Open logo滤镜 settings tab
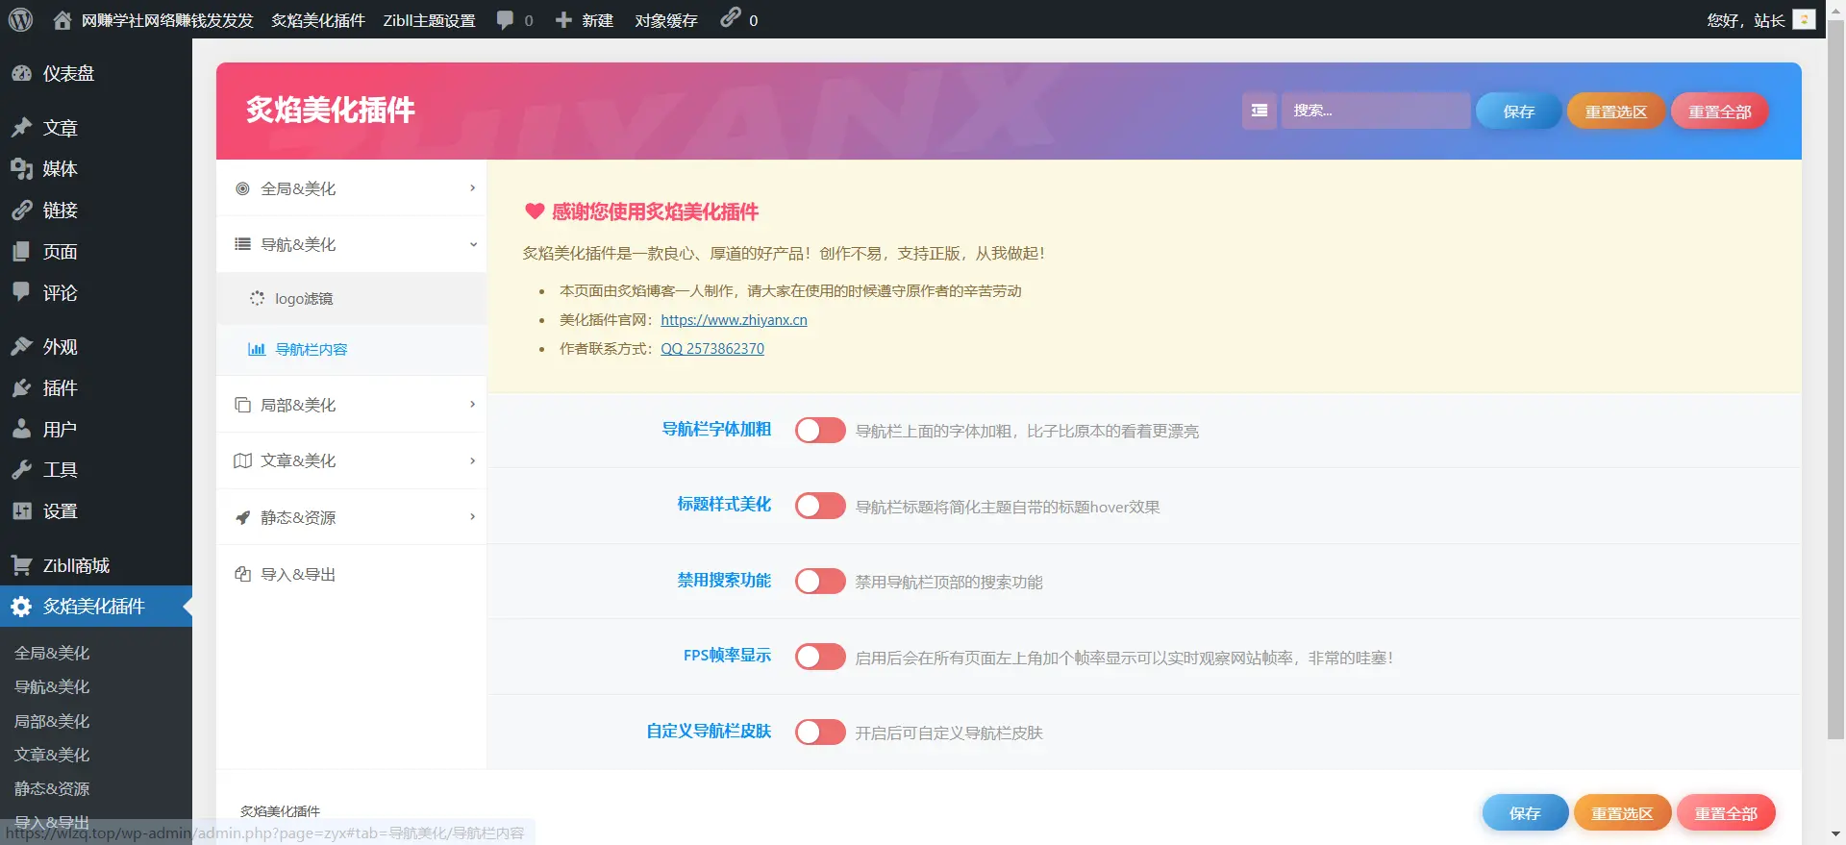This screenshot has height=845, width=1846. (352, 298)
